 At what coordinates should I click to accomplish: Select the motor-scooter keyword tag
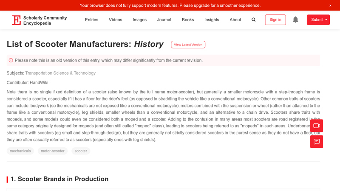point(53,151)
